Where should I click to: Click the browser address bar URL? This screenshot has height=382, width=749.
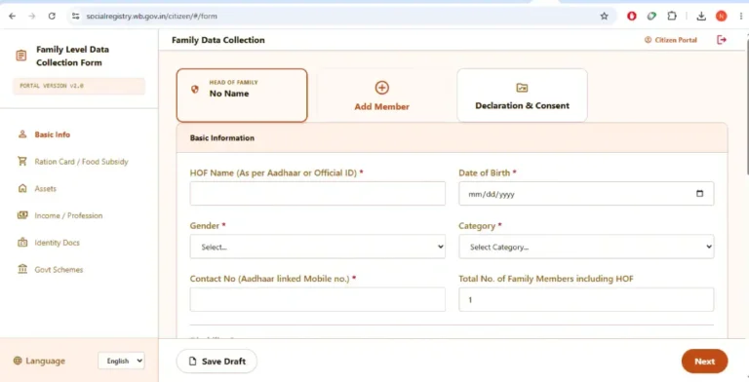click(151, 17)
